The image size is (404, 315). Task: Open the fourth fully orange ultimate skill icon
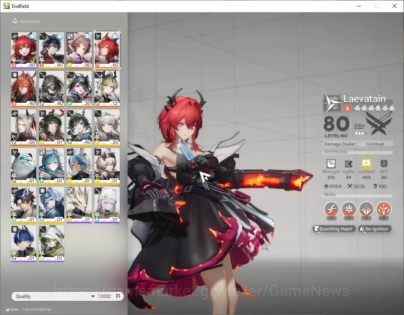(384, 209)
